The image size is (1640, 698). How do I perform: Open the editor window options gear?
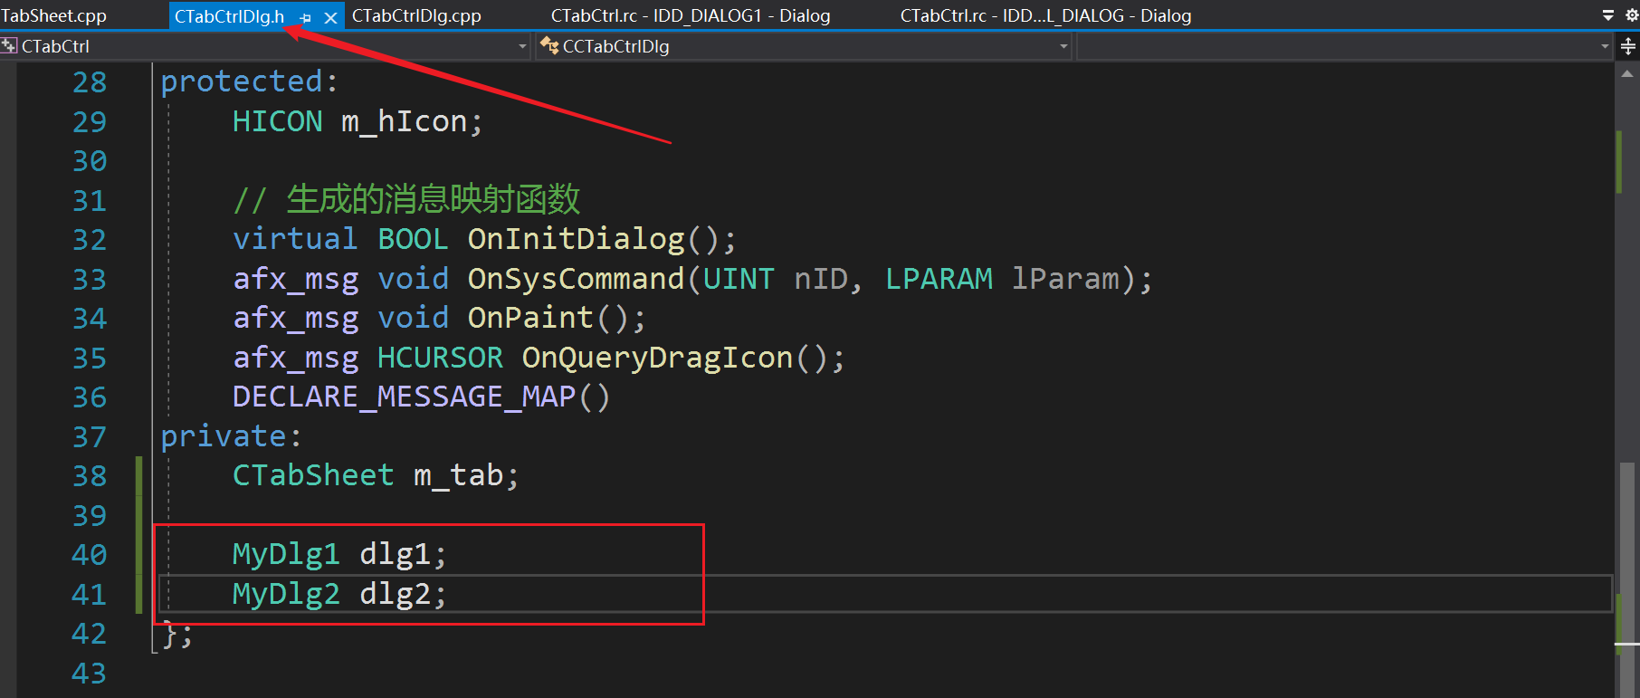(x=1632, y=15)
